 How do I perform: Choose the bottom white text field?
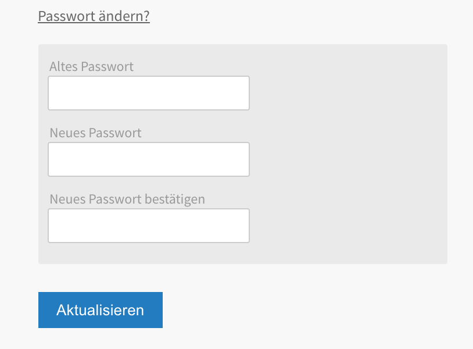pyautogui.click(x=149, y=226)
